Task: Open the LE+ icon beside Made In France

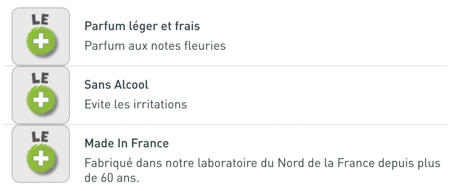Action: 41,154
